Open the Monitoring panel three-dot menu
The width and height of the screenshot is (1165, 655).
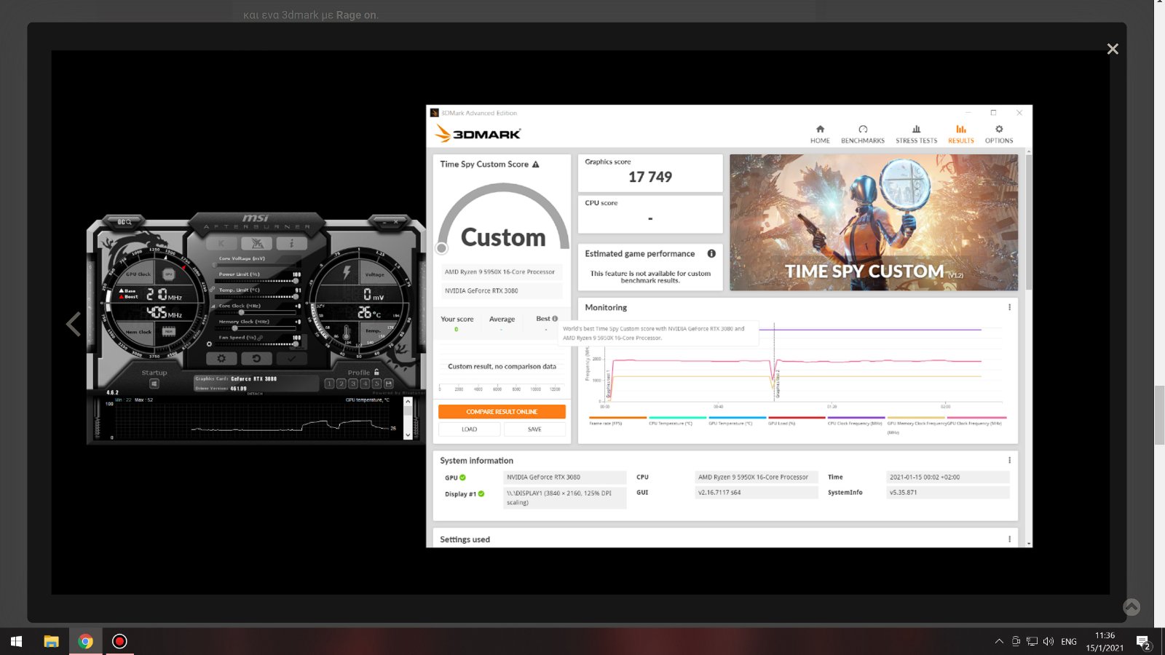1009,307
